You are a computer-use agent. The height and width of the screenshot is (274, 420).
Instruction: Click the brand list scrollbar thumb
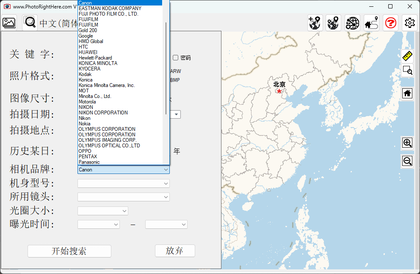(x=166, y=68)
